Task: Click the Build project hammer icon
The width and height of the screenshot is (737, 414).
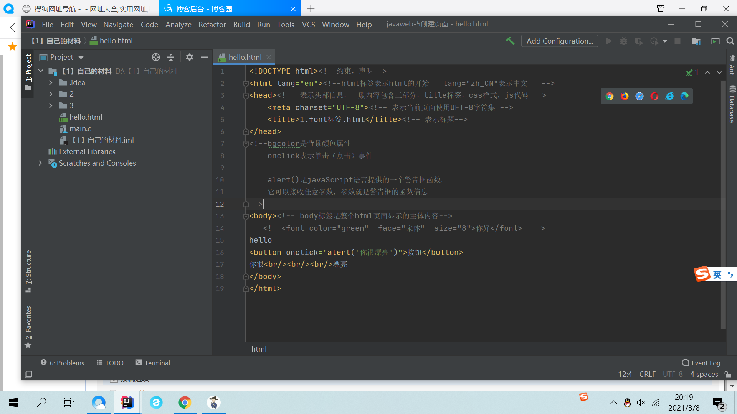Action: click(510, 41)
